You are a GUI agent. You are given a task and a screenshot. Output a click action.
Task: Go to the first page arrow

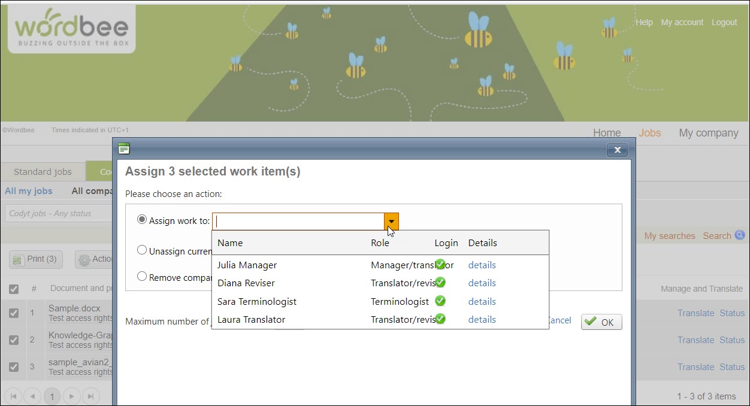tap(13, 396)
